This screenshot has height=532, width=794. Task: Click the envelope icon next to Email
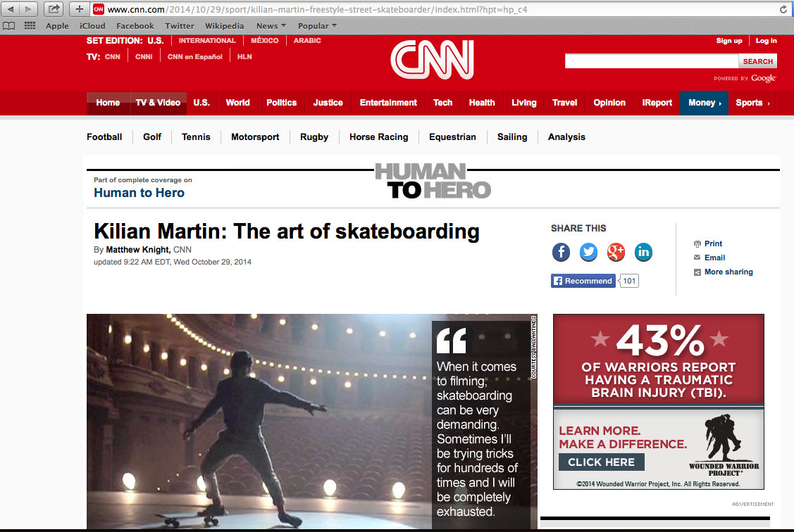tap(697, 258)
